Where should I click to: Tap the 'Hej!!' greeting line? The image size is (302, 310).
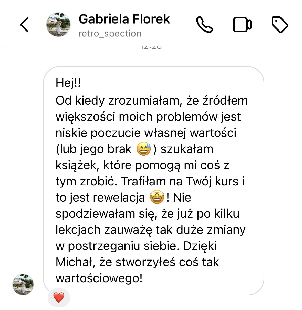(68, 83)
